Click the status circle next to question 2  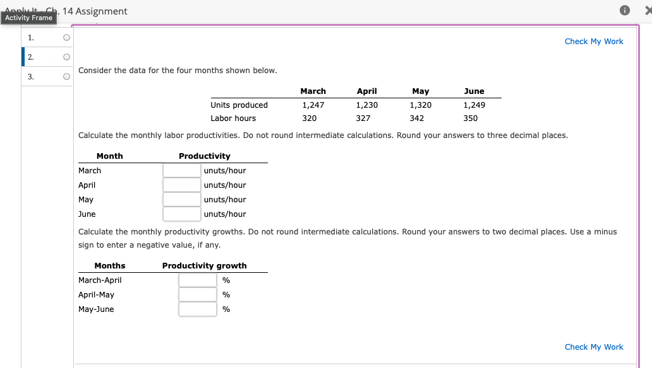point(66,57)
